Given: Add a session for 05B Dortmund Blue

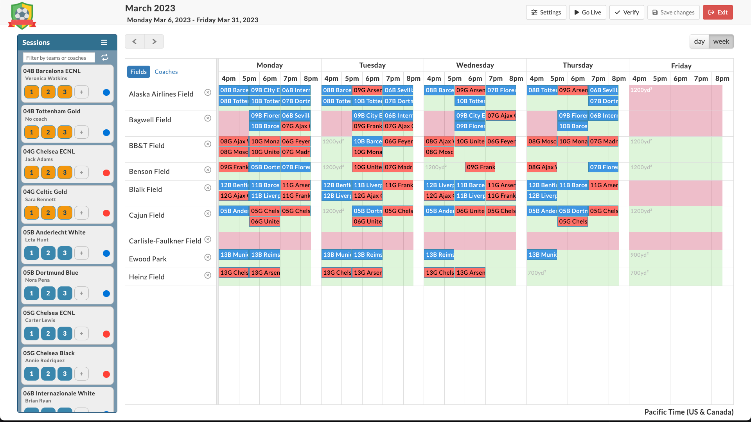Looking at the screenshot, I should click(81, 293).
